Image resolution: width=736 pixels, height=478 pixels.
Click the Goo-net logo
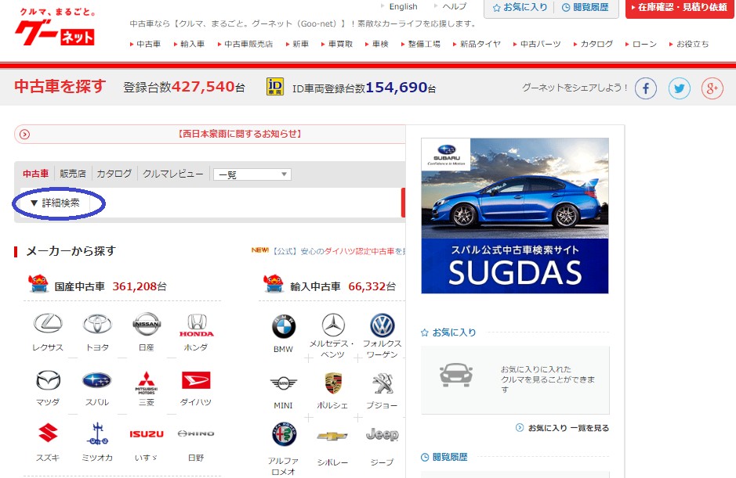click(x=56, y=27)
